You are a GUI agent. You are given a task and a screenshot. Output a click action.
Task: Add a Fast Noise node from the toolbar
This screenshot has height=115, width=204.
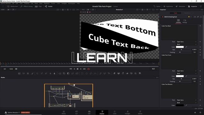(24, 73)
